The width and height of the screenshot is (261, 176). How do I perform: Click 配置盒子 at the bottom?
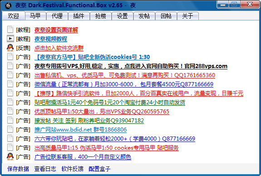(99, 169)
